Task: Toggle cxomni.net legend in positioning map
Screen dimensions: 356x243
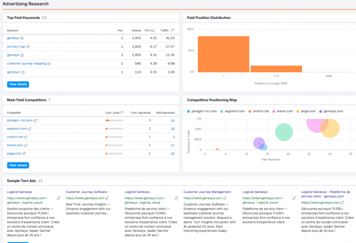Action: tap(259, 111)
